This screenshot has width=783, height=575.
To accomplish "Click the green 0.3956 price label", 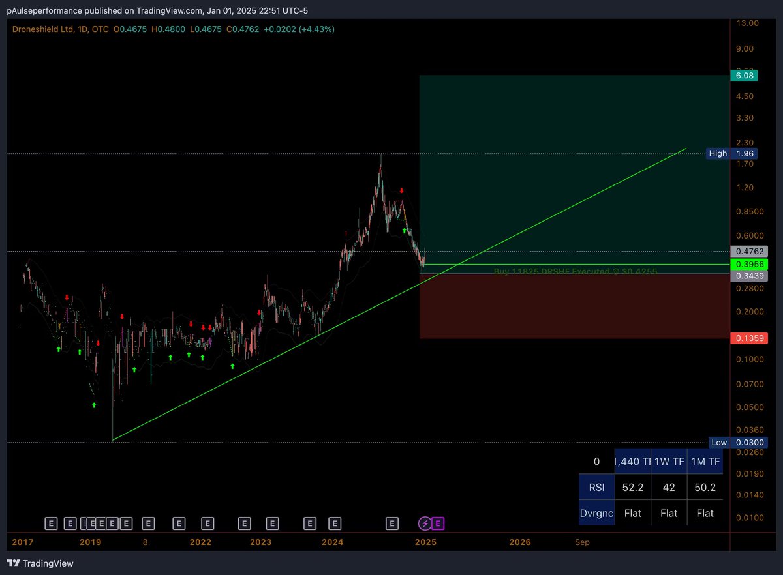I will tap(748, 264).
